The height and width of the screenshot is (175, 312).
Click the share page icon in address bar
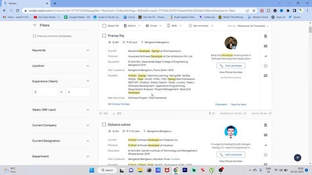click(x=247, y=11)
